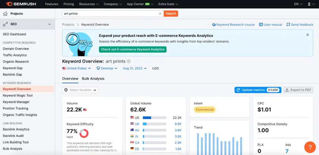
Task: Open Keyword Manager in sidebar
Action: (x=16, y=102)
